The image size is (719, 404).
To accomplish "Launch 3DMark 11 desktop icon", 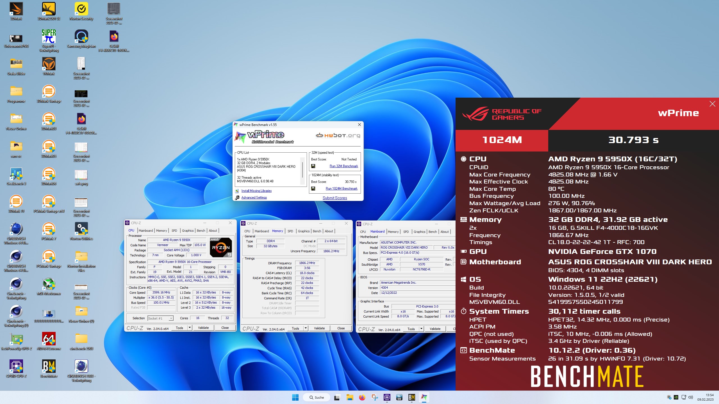I will pyautogui.click(x=16, y=204).
